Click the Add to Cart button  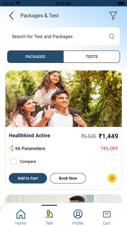tap(28, 178)
